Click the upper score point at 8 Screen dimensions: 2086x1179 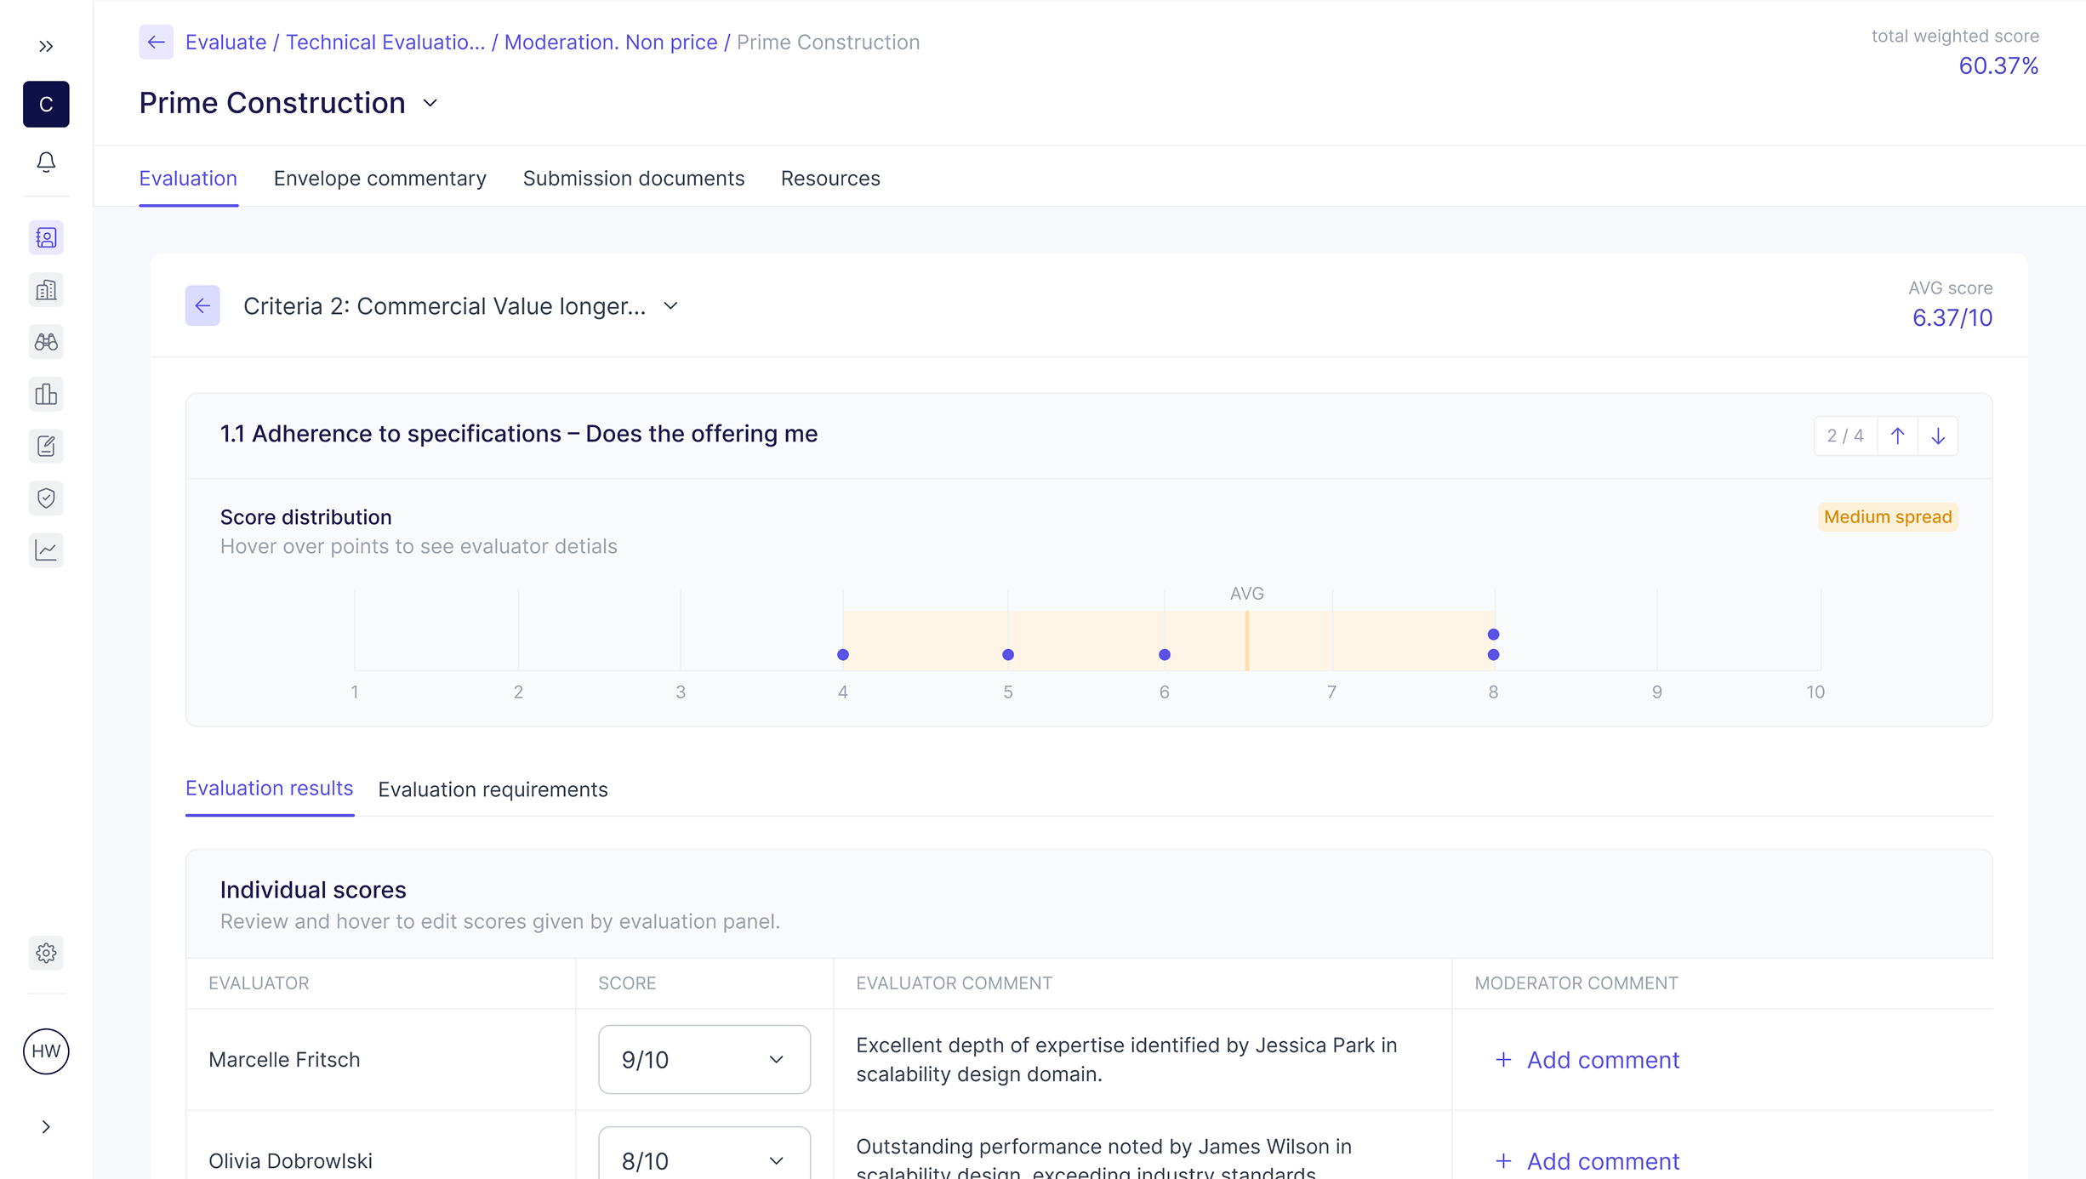[1493, 634]
